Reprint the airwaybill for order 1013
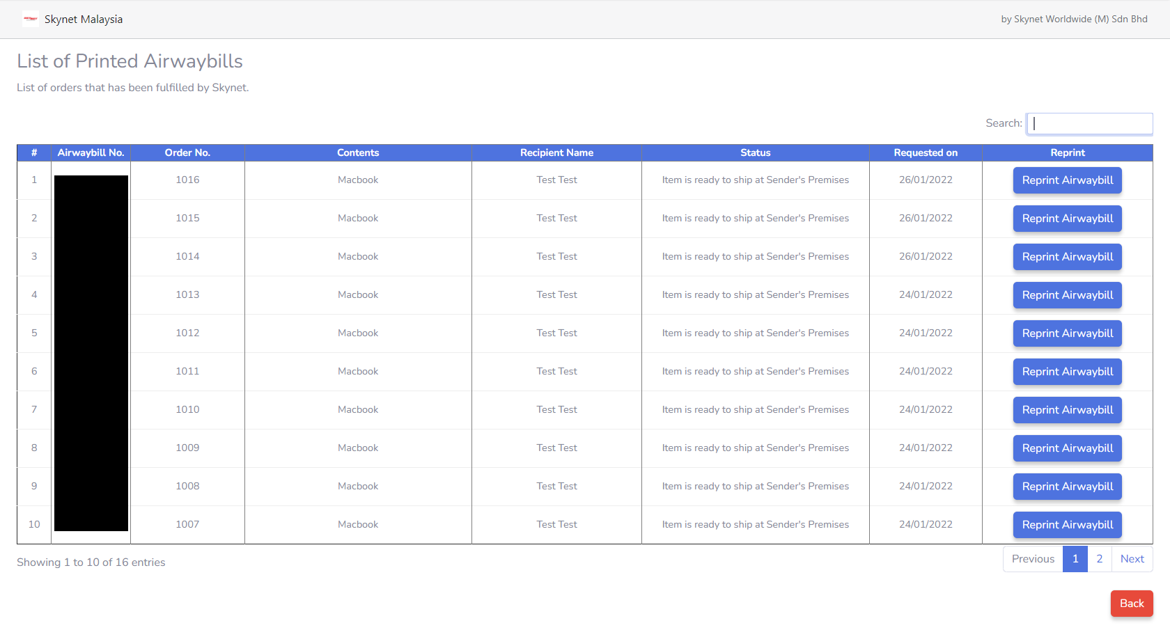This screenshot has height=630, width=1170. pos(1067,294)
